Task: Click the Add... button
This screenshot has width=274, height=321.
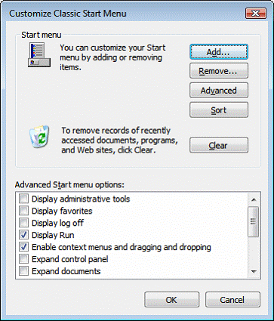Action: (219, 52)
